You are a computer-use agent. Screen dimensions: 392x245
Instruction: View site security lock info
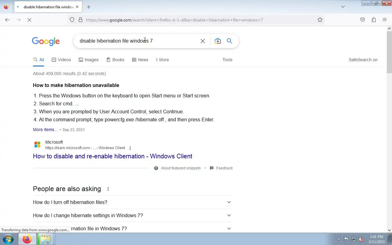[x=81, y=20]
